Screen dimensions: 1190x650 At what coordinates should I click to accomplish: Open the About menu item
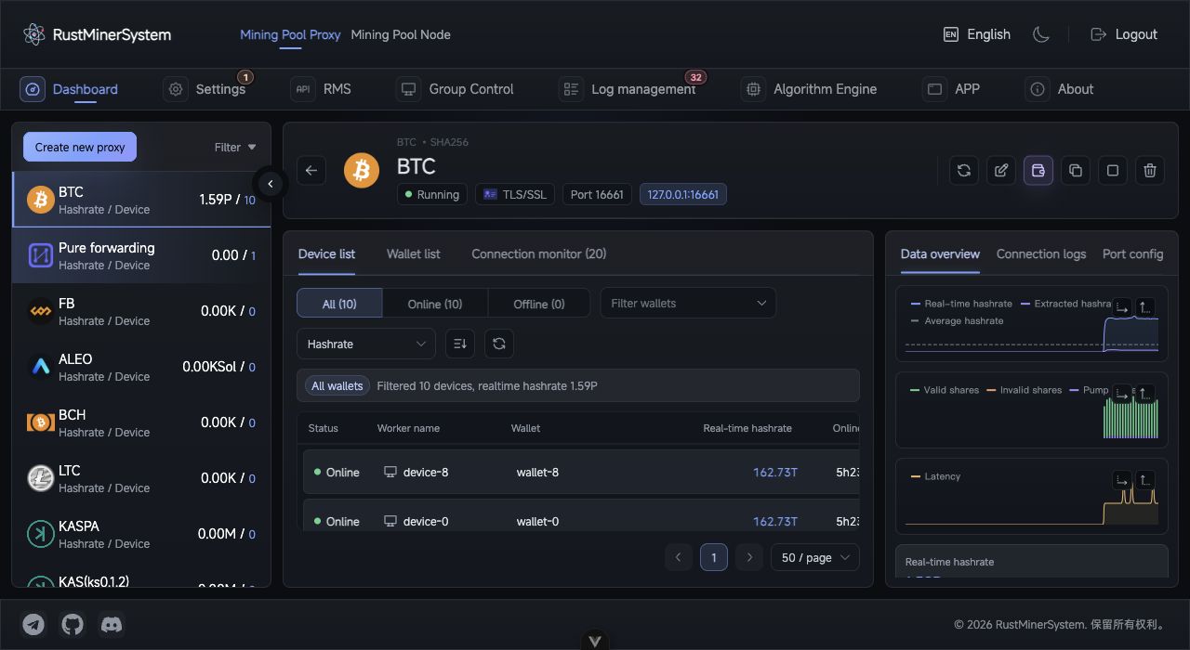[1059, 89]
